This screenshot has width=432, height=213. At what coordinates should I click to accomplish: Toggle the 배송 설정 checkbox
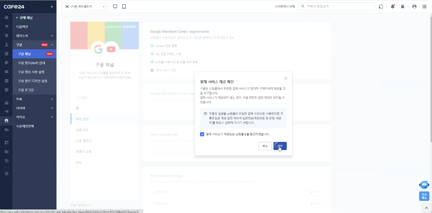click(x=152, y=203)
